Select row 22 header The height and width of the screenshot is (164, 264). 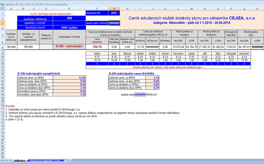[3, 64]
